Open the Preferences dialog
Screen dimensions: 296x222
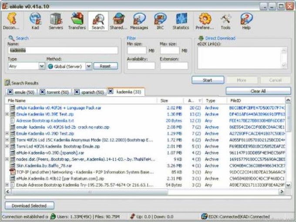pyautogui.click(x=205, y=21)
